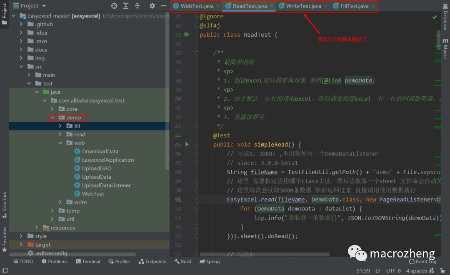Expand the fill package
The image size is (450, 275).
60,126
